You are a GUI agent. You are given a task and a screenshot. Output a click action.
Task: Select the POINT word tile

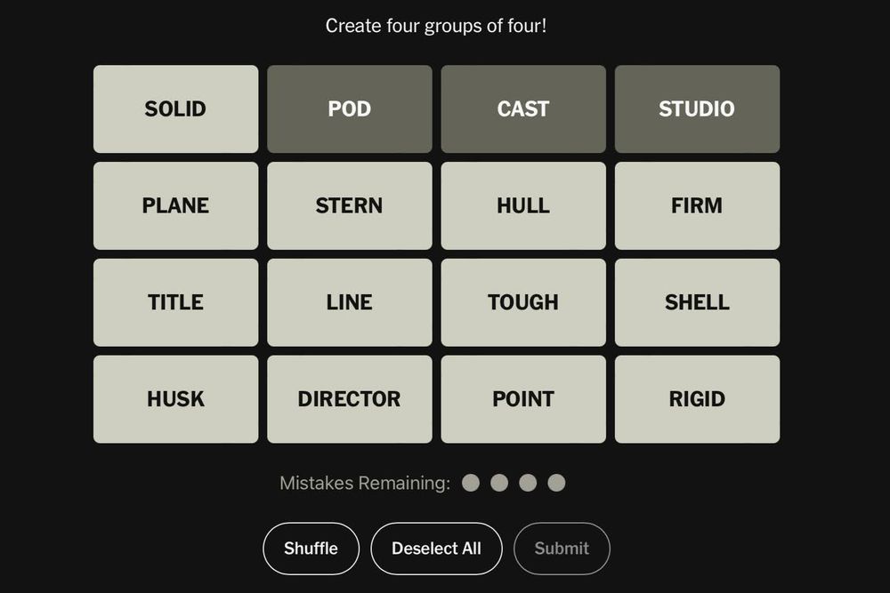pyautogui.click(x=523, y=399)
